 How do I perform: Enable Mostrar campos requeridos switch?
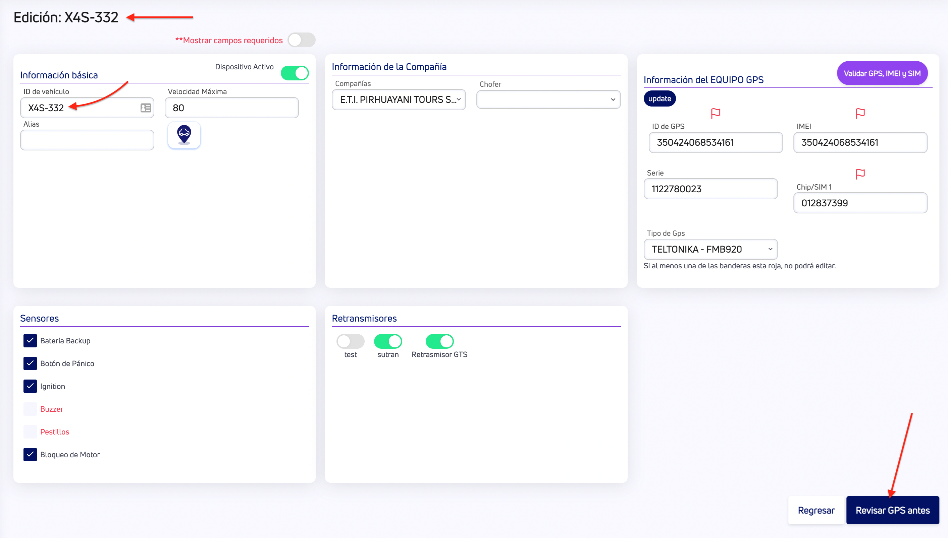tap(301, 40)
